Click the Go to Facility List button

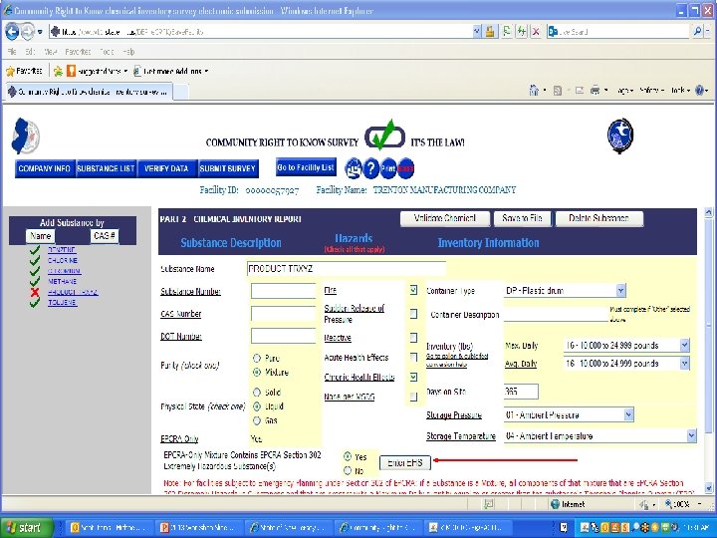tap(306, 167)
